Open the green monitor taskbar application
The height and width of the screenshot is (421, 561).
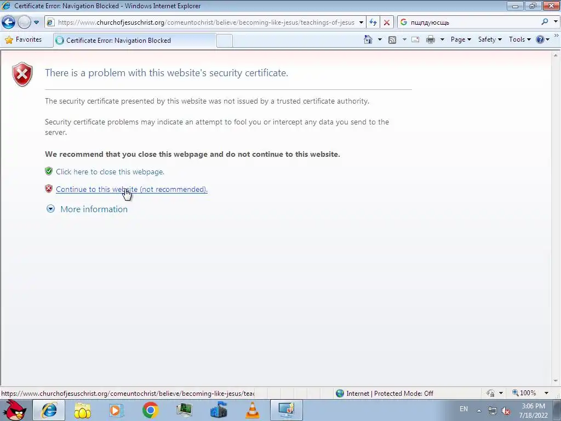click(185, 410)
